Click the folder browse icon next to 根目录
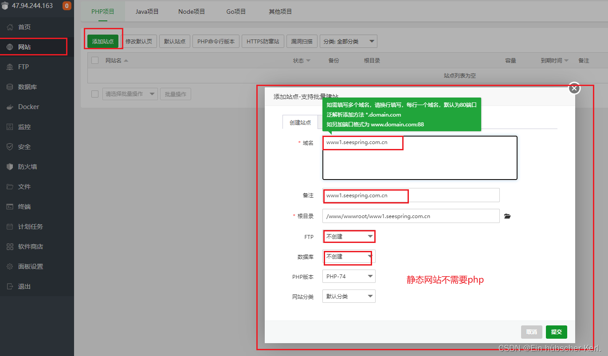Screen dimensions: 608x356 [508, 216]
